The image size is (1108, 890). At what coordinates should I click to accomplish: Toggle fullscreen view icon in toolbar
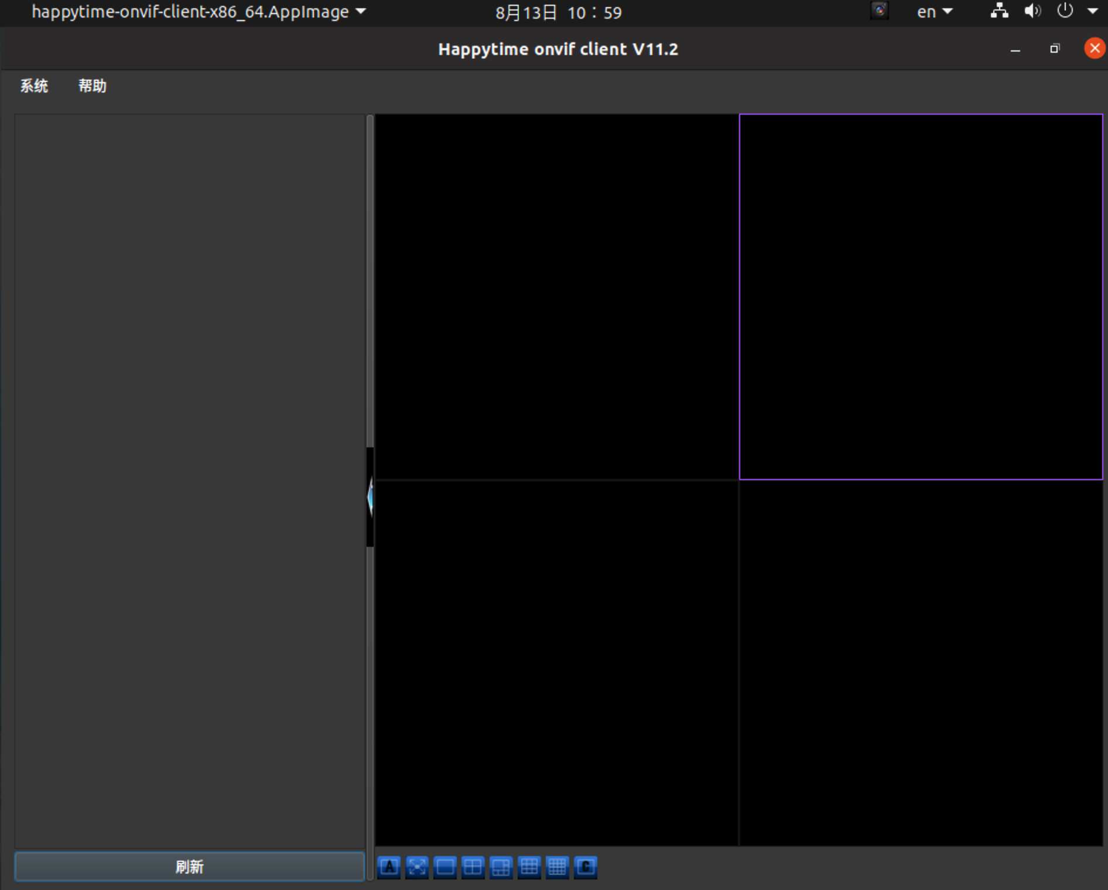[x=417, y=867]
